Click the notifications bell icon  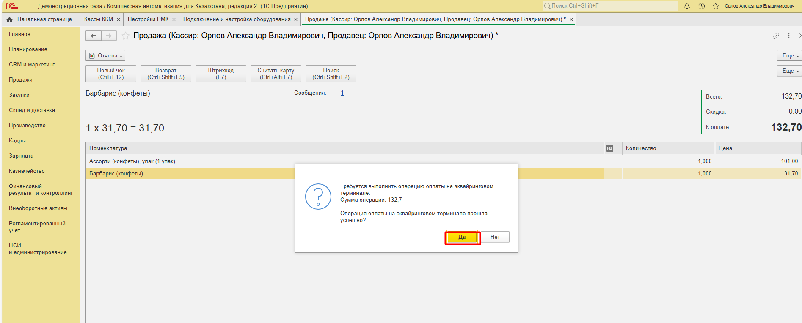[687, 6]
